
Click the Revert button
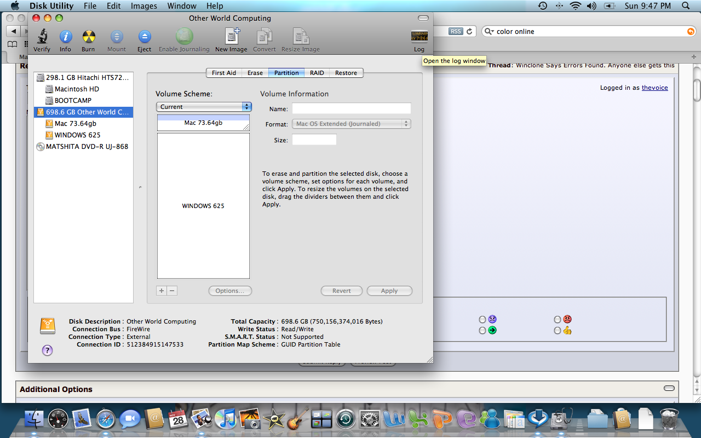coord(342,291)
